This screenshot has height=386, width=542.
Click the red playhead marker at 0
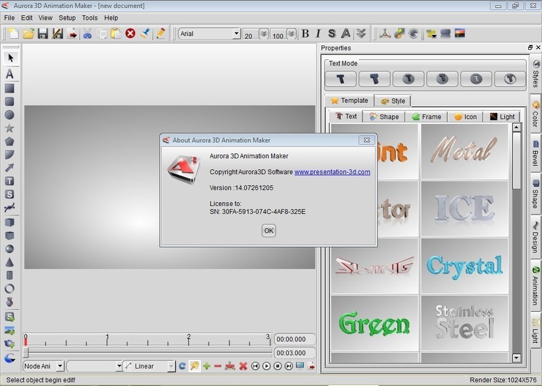[x=26, y=341]
